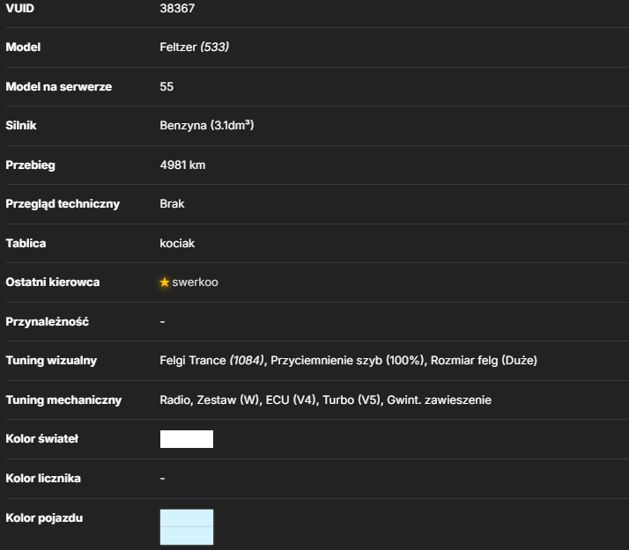629x550 pixels.
Task: Click the lower light-blue Kolor pojazdu swatch
Action: tap(187, 536)
